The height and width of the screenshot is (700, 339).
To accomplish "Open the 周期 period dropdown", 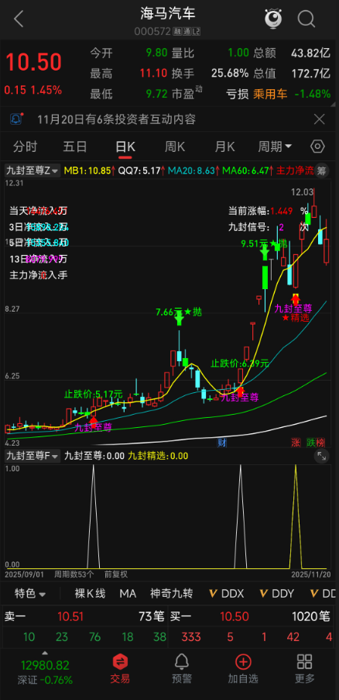I will click(x=276, y=147).
